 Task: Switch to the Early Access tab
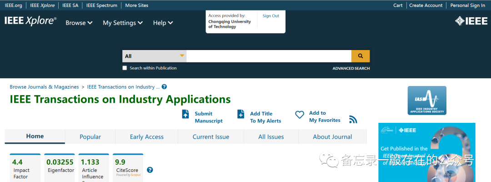point(146,137)
